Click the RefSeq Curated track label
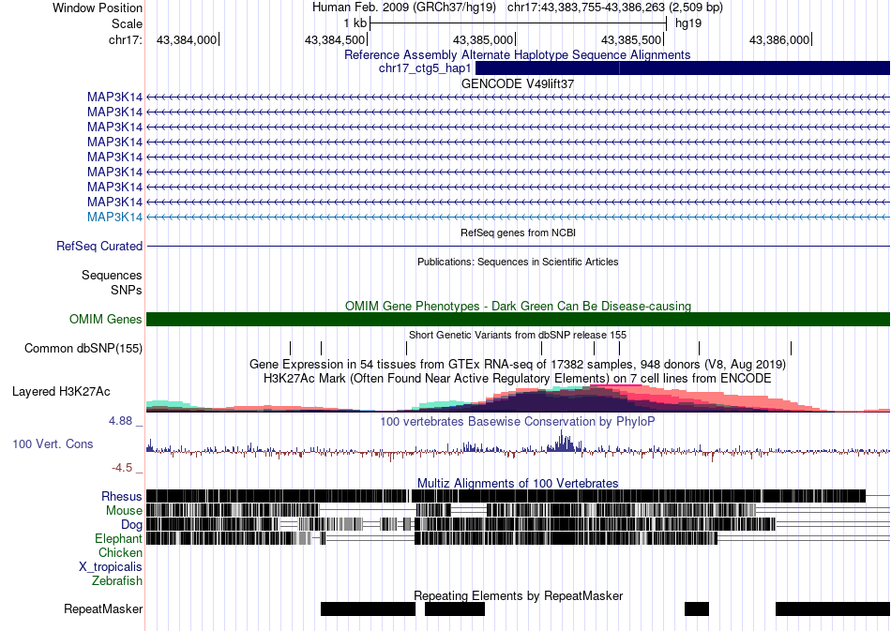This screenshot has height=631, width=891. 99,246
